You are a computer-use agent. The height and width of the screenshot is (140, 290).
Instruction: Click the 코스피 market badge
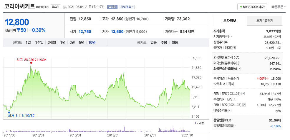tap(55, 7)
